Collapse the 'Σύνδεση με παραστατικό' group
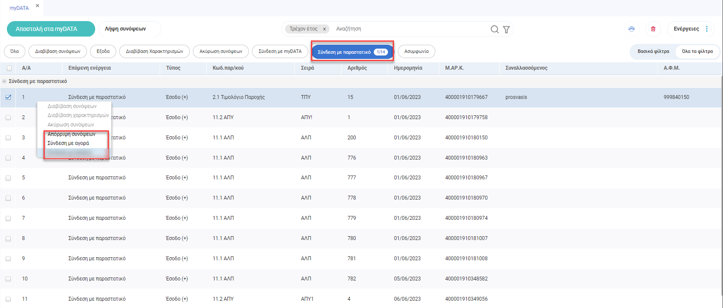This screenshot has width=723, height=308. (4, 81)
